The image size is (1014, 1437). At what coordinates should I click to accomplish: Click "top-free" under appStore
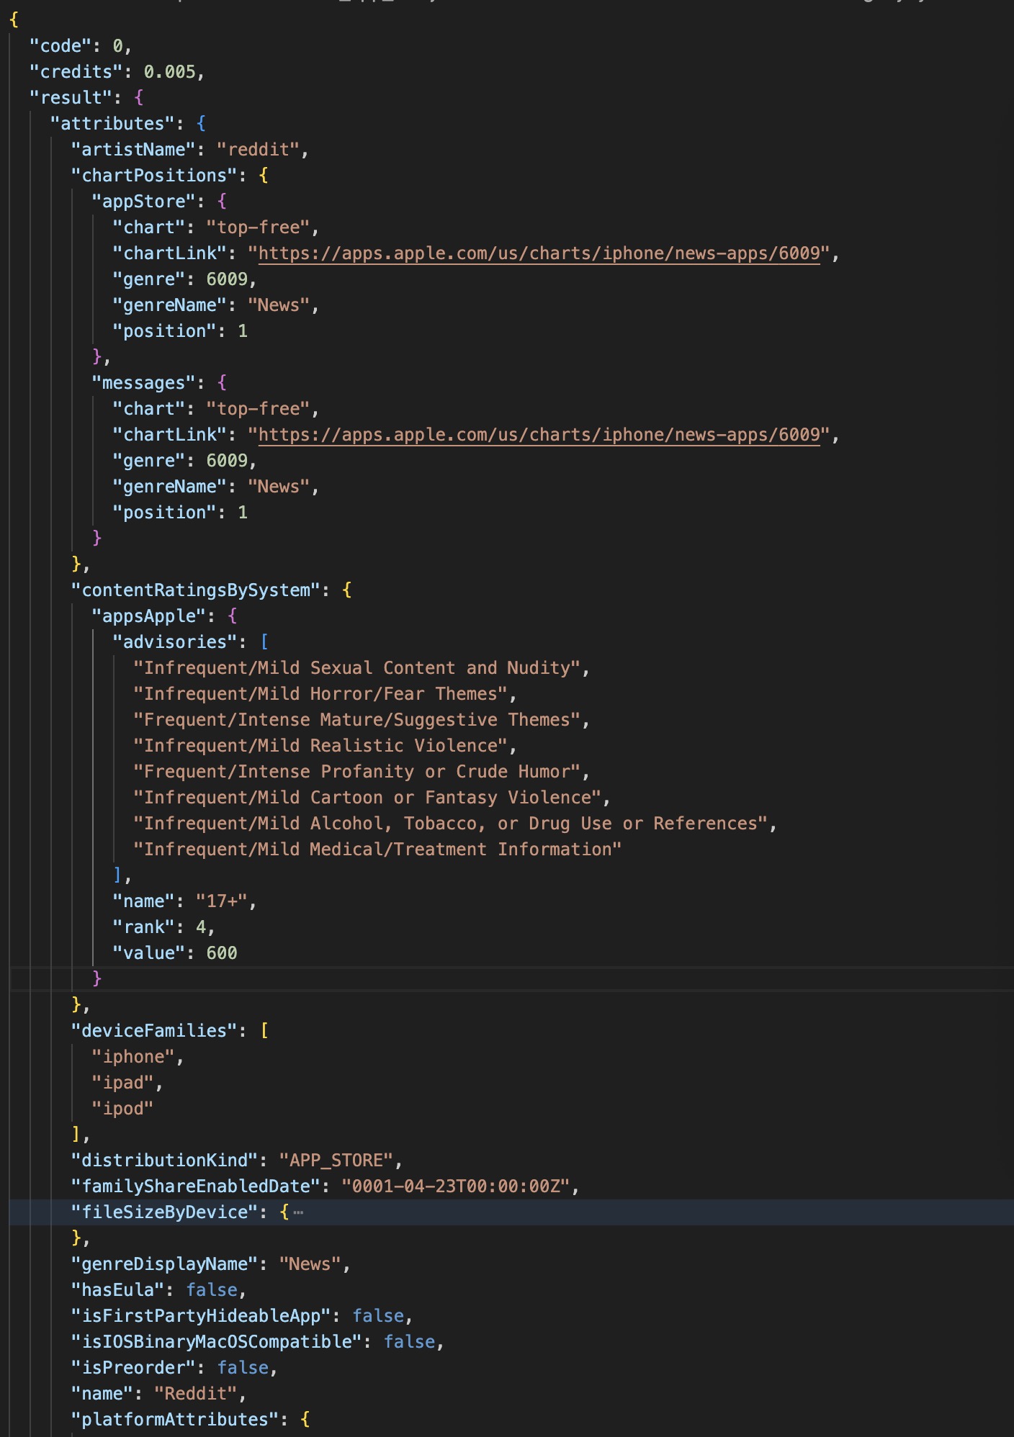(259, 228)
